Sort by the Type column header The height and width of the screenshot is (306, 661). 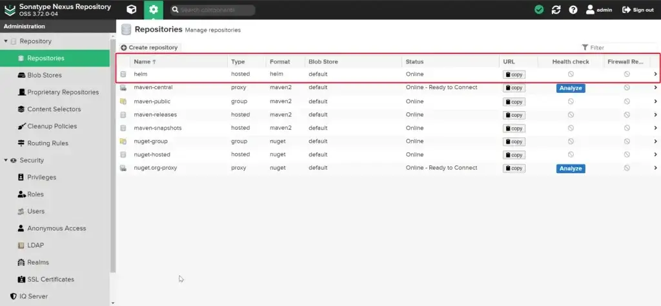247,61
